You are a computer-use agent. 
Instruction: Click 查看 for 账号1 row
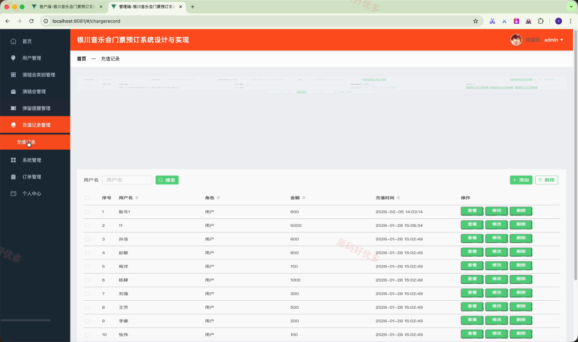pyautogui.click(x=472, y=211)
